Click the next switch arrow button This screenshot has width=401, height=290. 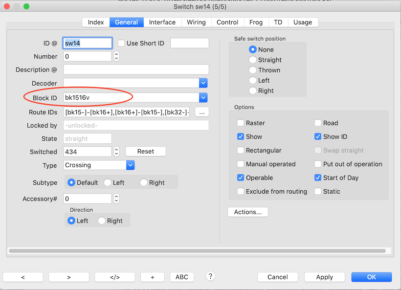[x=68, y=277]
